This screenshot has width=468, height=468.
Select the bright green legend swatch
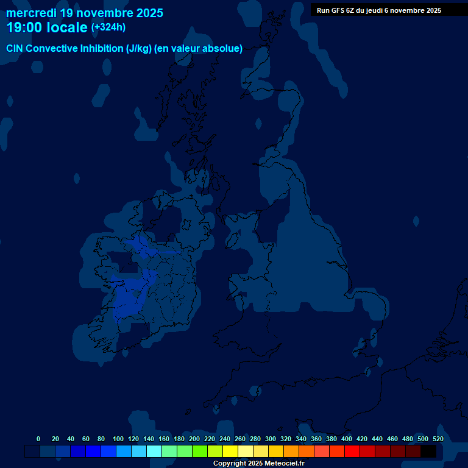(200, 451)
